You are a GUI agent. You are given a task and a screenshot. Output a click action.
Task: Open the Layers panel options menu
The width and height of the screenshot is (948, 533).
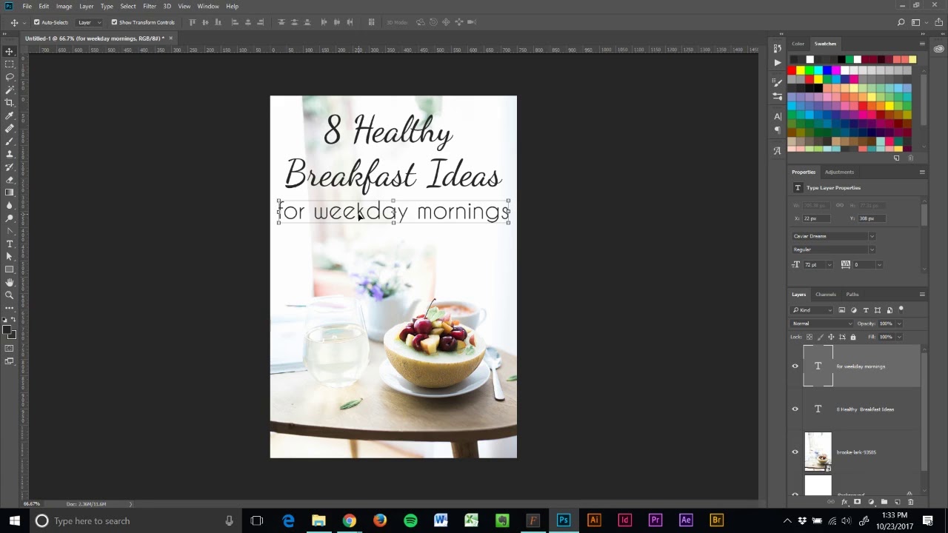pos(922,295)
